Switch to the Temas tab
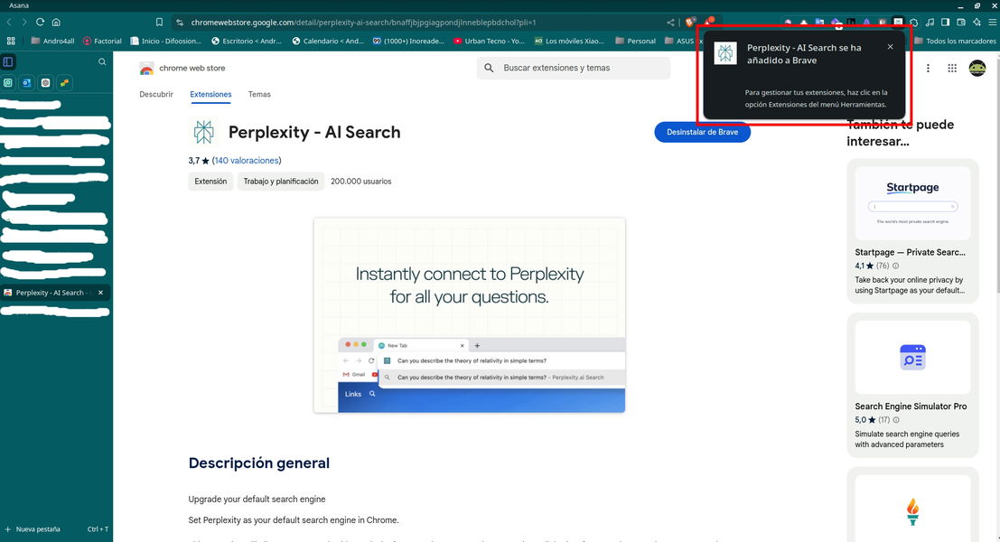1000x542 pixels. click(x=259, y=94)
